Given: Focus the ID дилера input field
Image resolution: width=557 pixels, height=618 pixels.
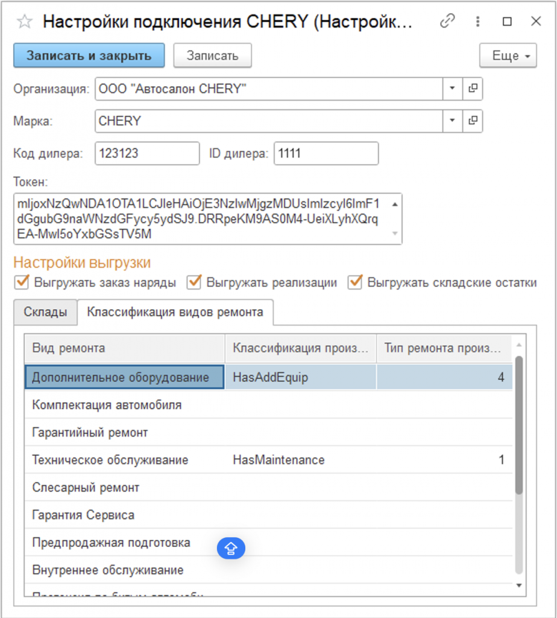Looking at the screenshot, I should click(x=326, y=153).
